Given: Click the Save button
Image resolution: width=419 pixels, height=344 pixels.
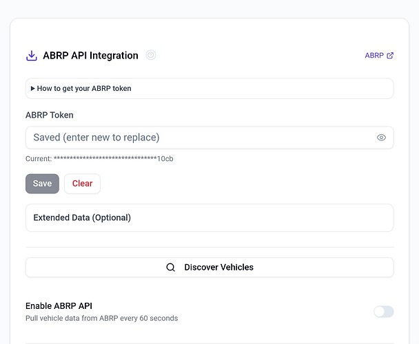Looking at the screenshot, I should 42,184.
